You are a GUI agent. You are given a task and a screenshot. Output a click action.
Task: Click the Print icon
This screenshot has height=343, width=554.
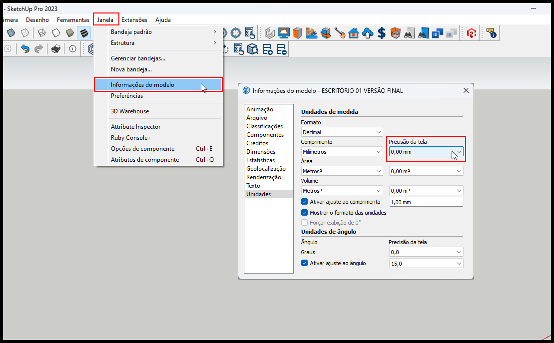point(56,49)
